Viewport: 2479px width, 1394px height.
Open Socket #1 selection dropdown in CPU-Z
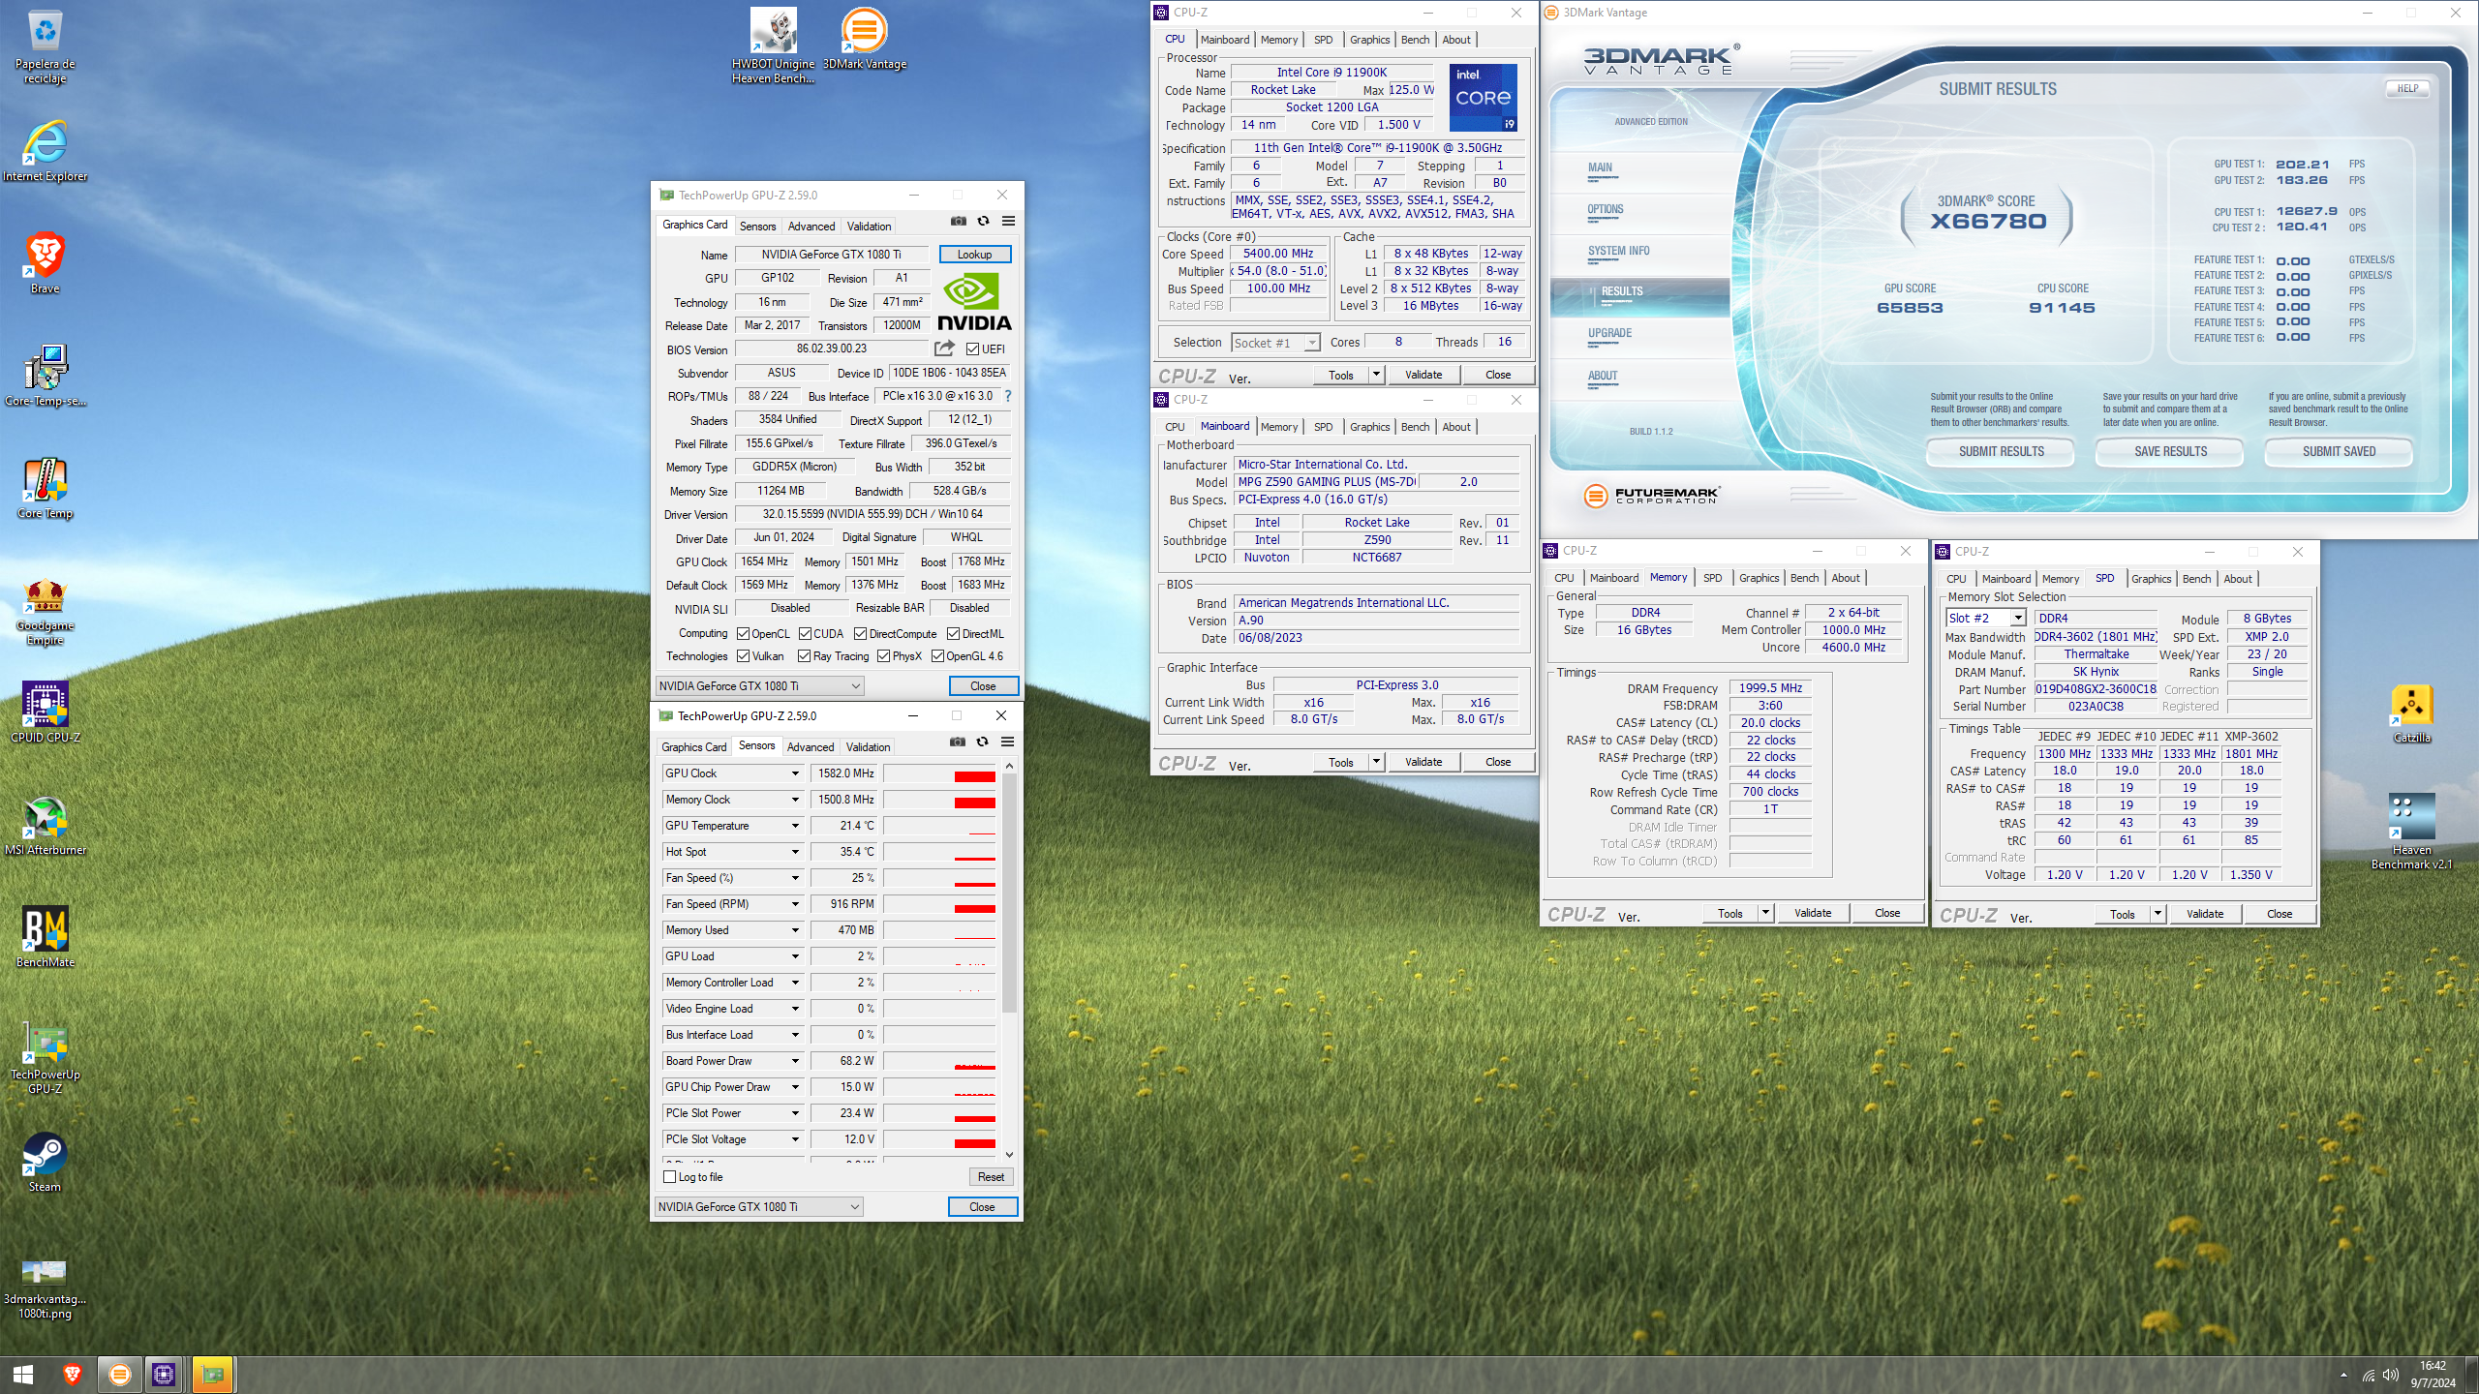click(x=1275, y=343)
